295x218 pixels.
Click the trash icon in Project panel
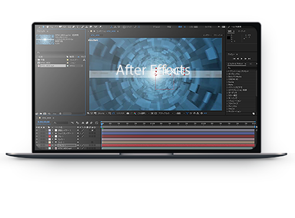tap(60, 114)
